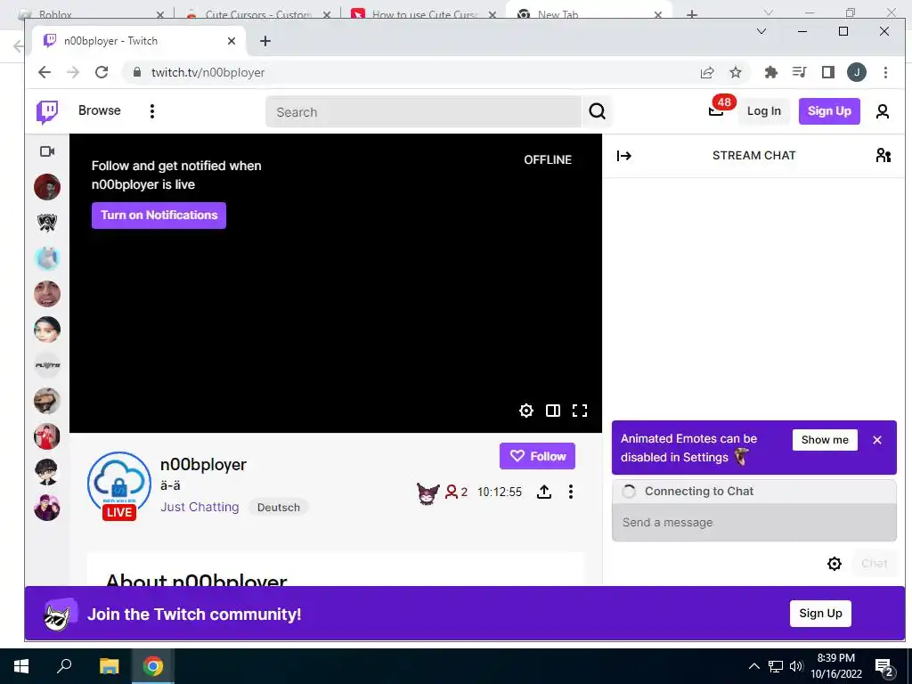This screenshot has height=684, width=912.
Task: Open the last sidebar channel with purple avatar
Action: pyautogui.click(x=47, y=508)
